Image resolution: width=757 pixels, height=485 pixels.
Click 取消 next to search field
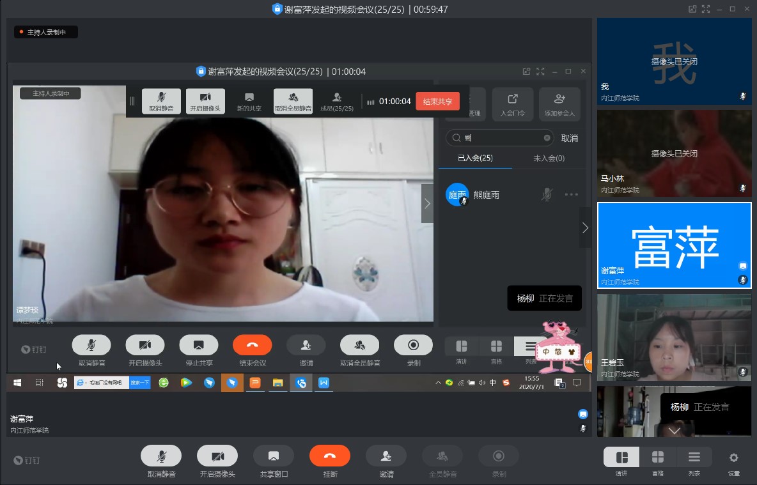click(570, 138)
